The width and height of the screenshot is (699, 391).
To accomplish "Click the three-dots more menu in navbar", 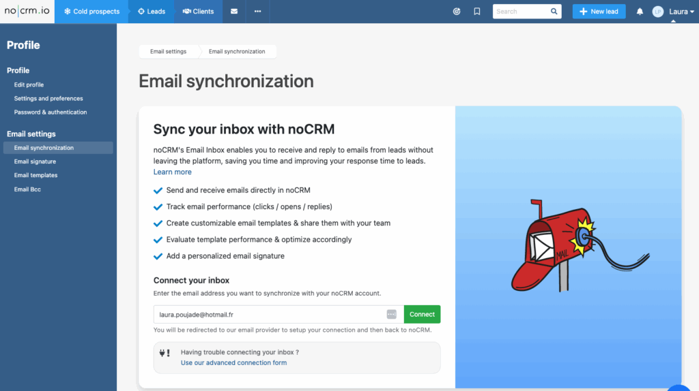I will [257, 12].
